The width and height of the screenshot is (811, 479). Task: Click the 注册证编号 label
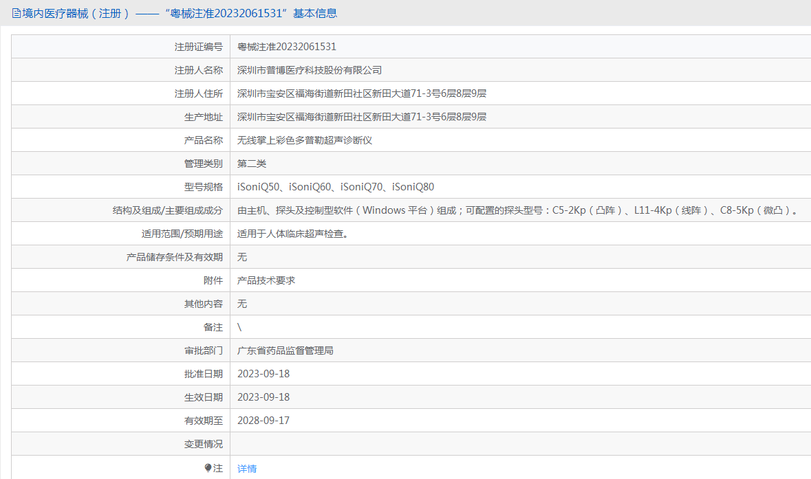(x=199, y=47)
